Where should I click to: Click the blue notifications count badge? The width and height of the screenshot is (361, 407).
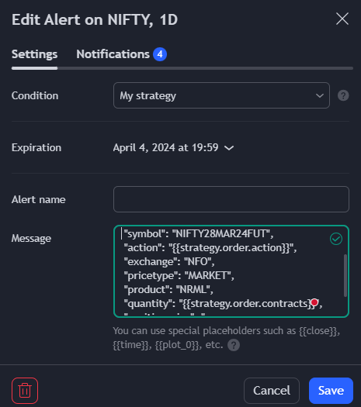click(160, 54)
